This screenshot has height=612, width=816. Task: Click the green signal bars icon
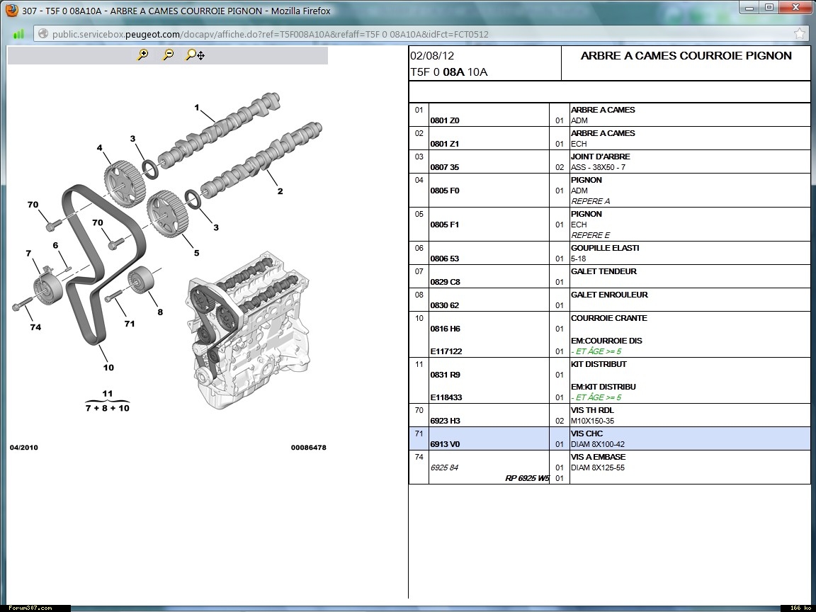point(18,33)
